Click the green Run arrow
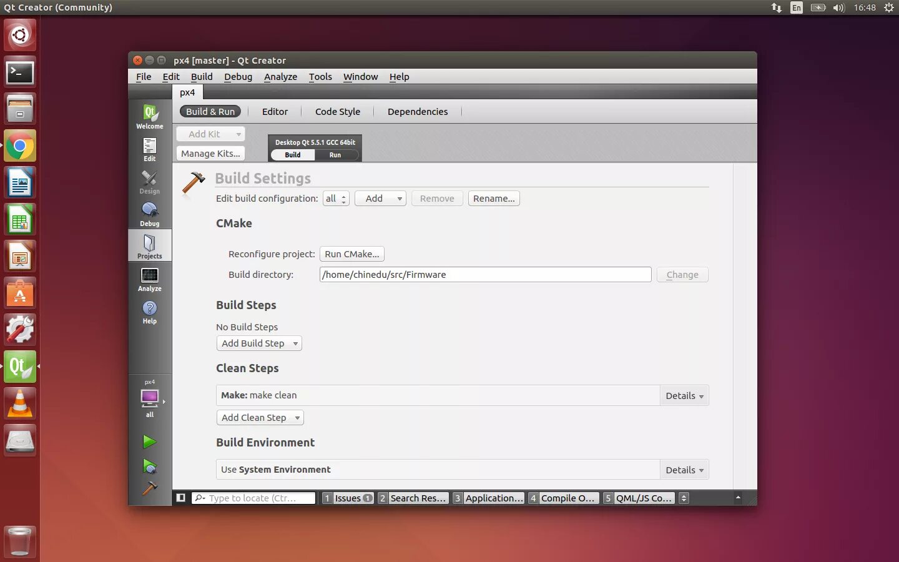 click(149, 442)
